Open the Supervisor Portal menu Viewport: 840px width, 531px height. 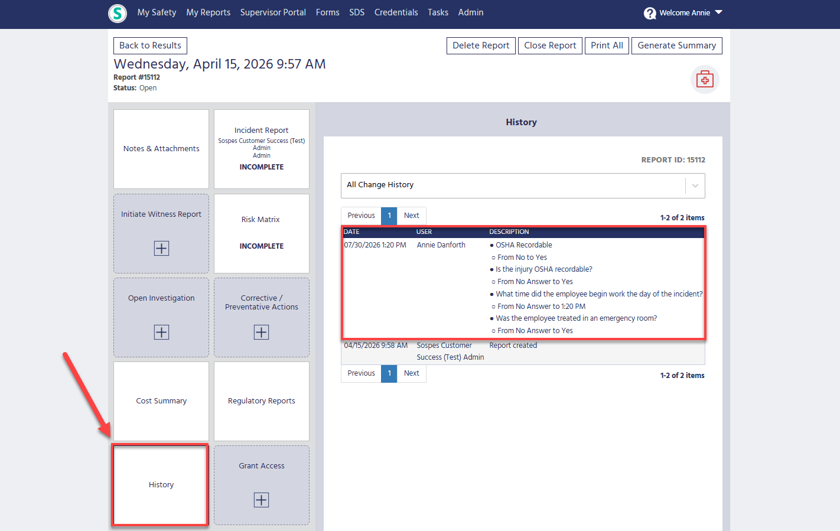coord(273,12)
